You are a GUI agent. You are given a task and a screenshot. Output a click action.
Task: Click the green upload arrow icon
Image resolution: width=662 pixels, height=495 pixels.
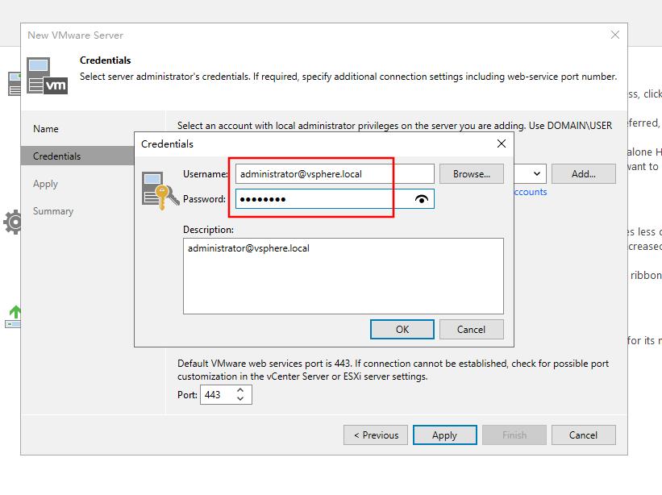tap(13, 317)
